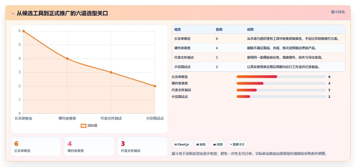Select the 数据卡片 tag chip
356x167 pixels.
click(x=237, y=144)
